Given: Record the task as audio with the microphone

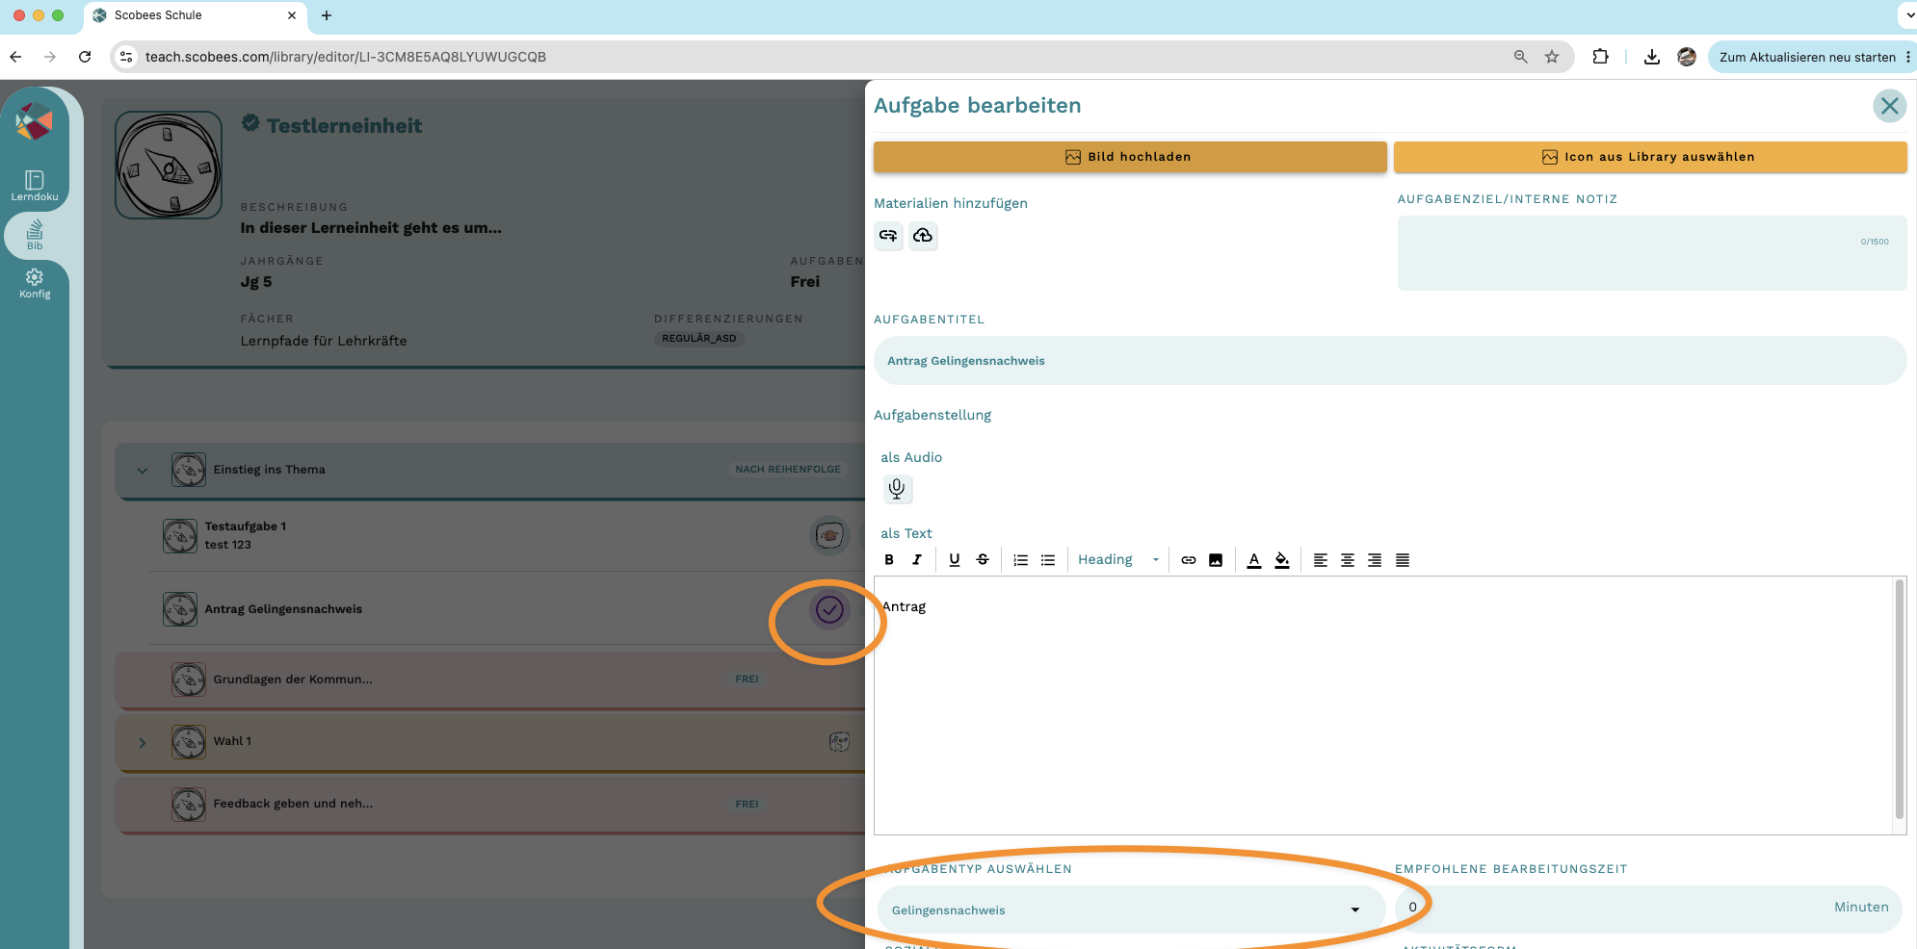Looking at the screenshot, I should pyautogui.click(x=897, y=489).
